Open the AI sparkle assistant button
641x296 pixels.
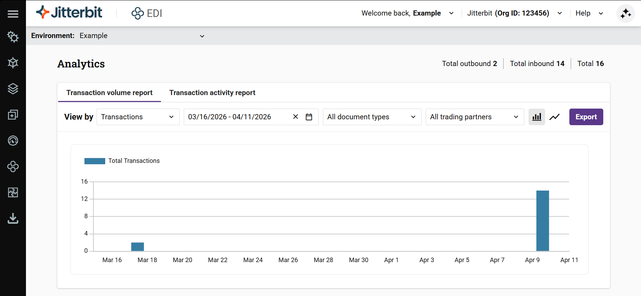point(625,13)
